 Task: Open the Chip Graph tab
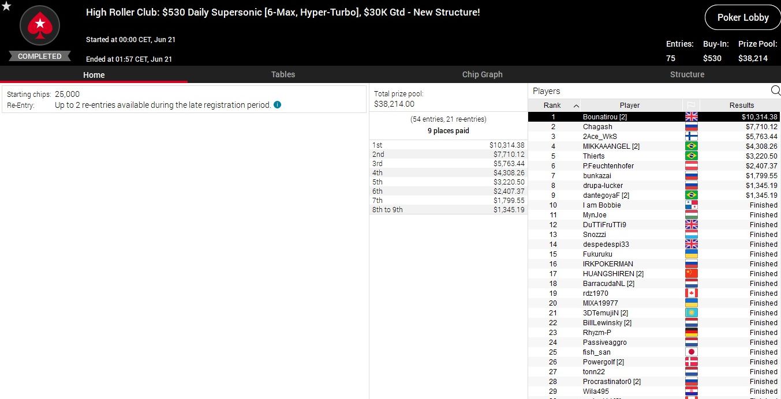click(482, 74)
